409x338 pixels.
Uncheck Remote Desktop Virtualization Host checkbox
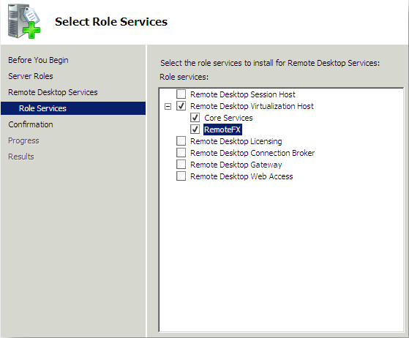click(x=181, y=106)
